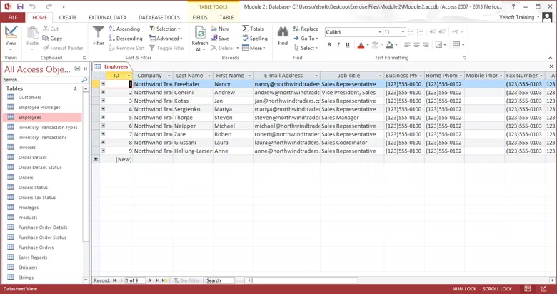Image resolution: width=557 pixels, height=294 pixels.
Task: Sort records Descending
Action: (126, 39)
